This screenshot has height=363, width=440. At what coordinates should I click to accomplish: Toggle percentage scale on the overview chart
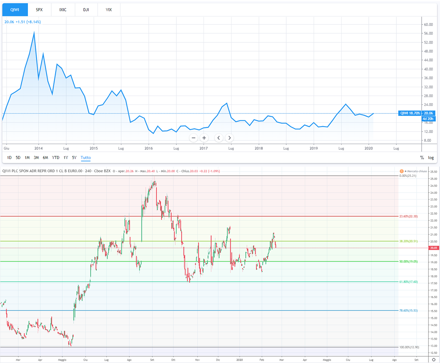click(x=422, y=157)
